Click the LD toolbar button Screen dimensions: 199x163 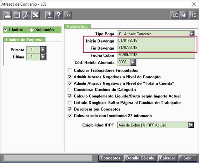175,15
